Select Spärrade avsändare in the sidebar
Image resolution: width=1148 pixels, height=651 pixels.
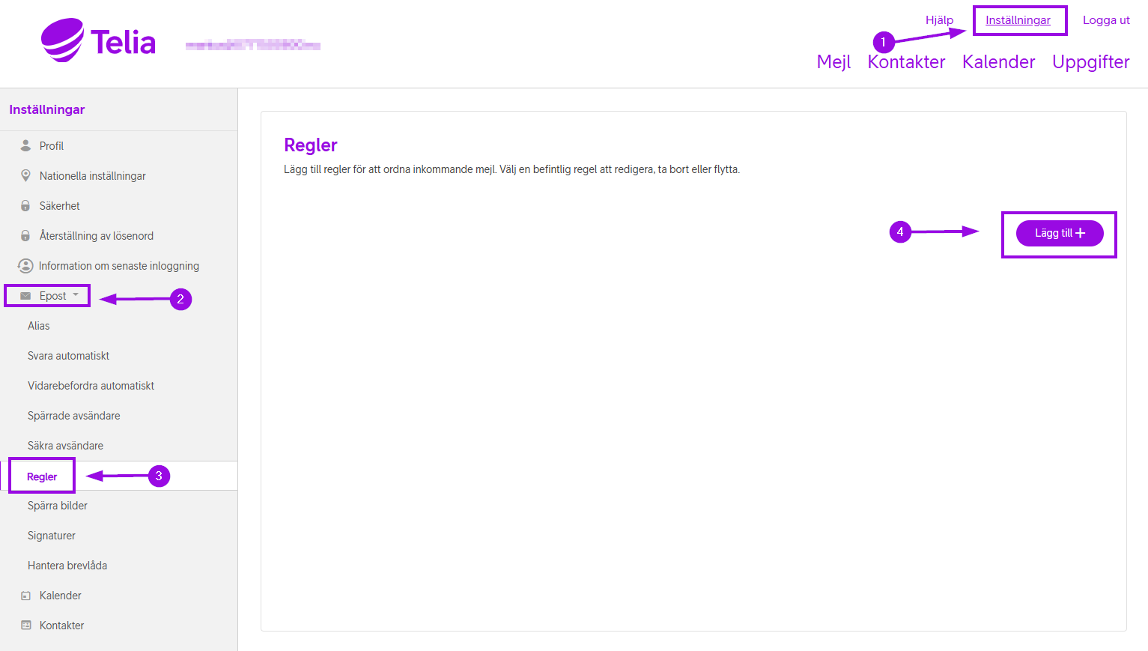pos(73,416)
